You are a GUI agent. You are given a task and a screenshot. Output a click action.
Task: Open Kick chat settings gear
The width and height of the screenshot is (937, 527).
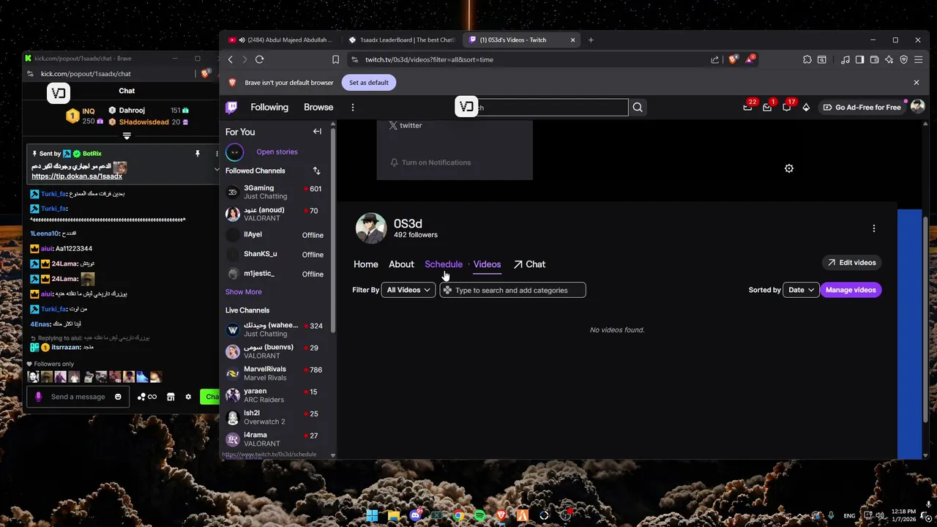pos(188,397)
